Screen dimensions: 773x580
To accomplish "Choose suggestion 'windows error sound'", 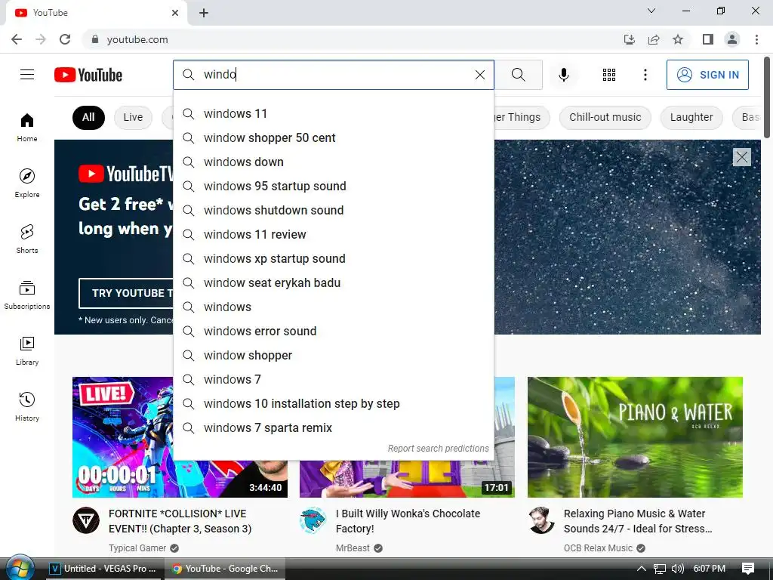I will (x=333, y=331).
